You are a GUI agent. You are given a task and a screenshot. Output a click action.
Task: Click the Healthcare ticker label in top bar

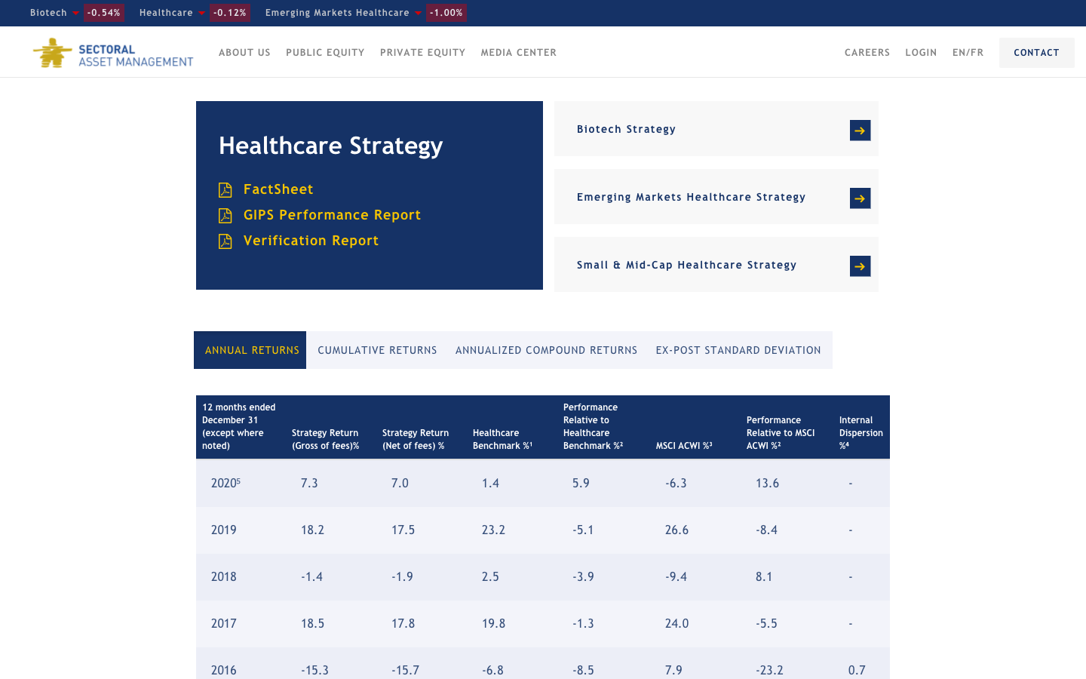point(166,13)
